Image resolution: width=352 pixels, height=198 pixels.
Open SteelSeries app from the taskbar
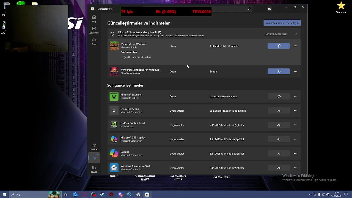pyautogui.click(x=138, y=194)
